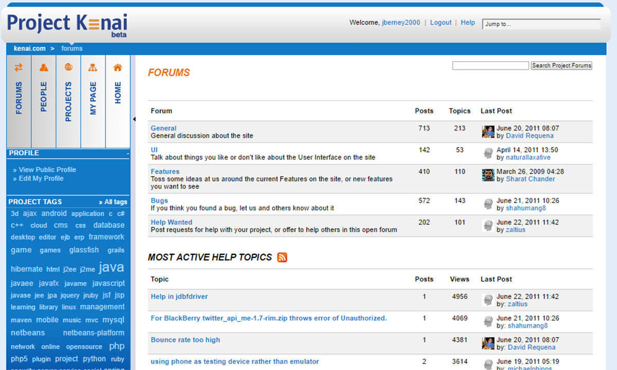Click David Requena's avatar in General forum row

(x=488, y=132)
